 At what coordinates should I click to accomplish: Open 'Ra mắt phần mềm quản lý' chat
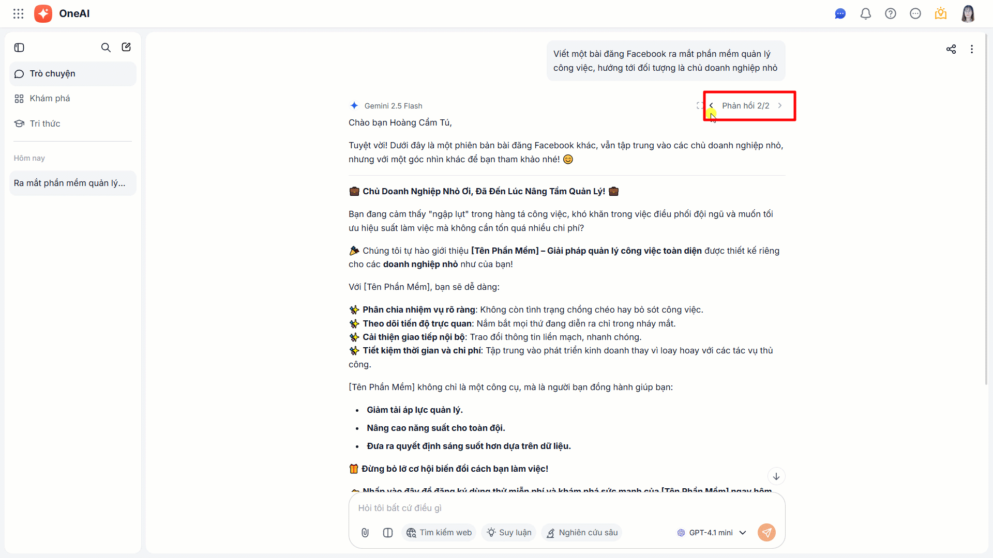[70, 183]
